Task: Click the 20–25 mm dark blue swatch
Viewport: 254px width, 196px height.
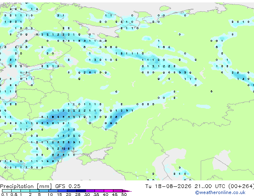Action: 71,191
